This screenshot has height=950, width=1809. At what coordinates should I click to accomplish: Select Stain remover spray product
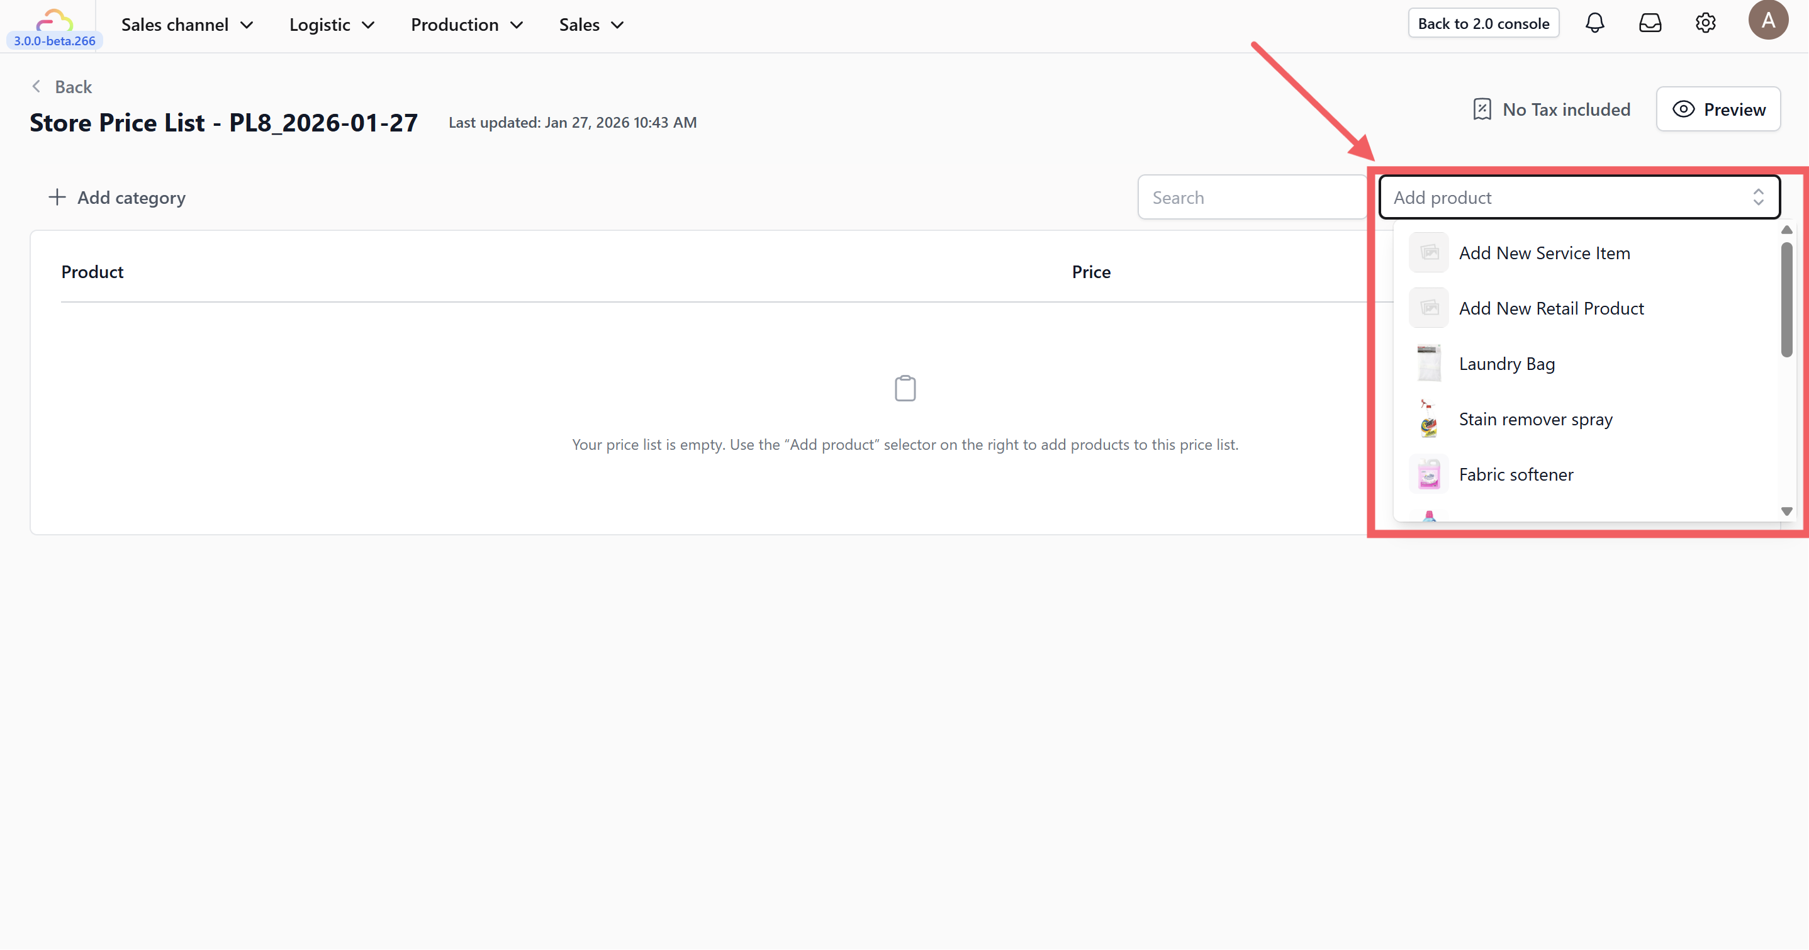pos(1535,419)
